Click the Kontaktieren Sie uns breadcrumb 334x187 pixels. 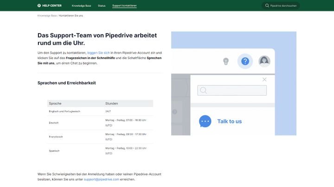[71, 16]
